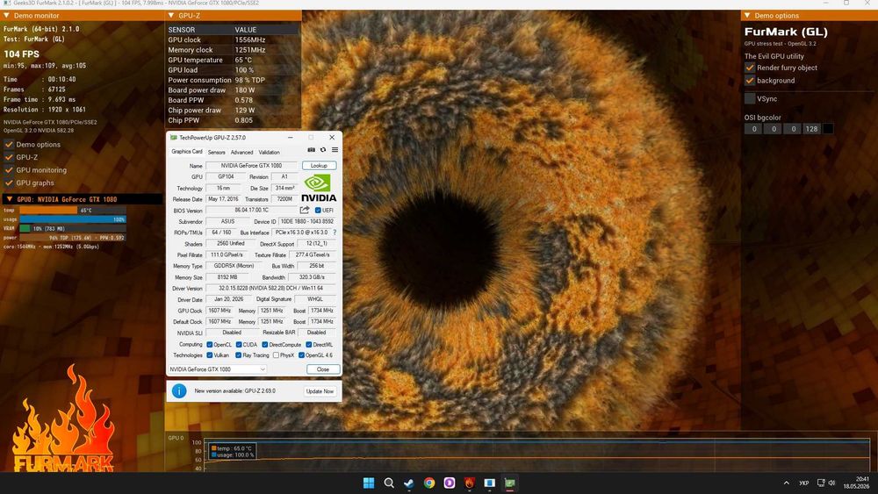Click the GPU temp 65°C bar
This screenshot has width=878, height=494.
(x=73, y=211)
